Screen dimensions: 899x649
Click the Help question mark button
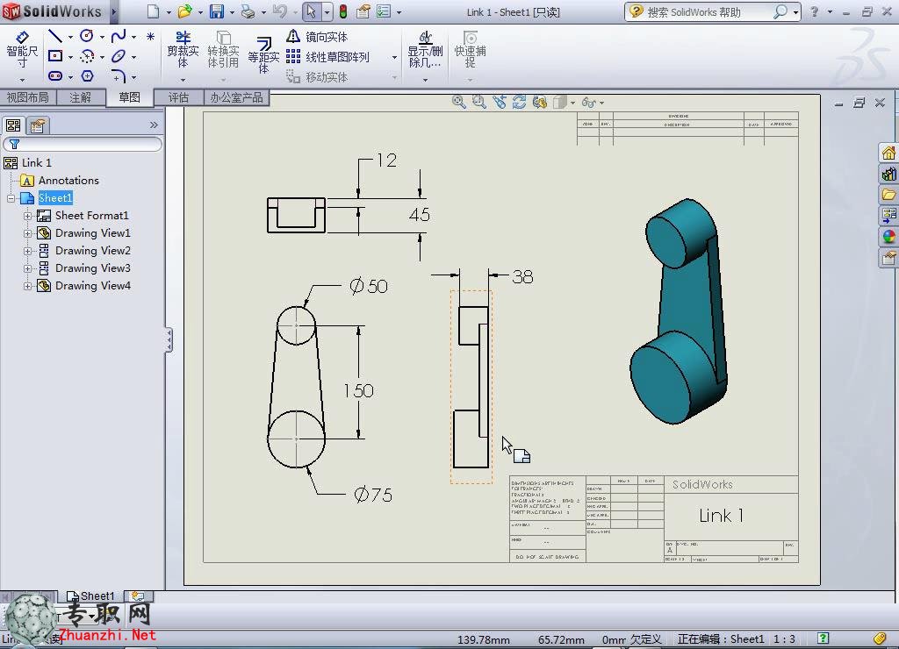click(x=814, y=11)
